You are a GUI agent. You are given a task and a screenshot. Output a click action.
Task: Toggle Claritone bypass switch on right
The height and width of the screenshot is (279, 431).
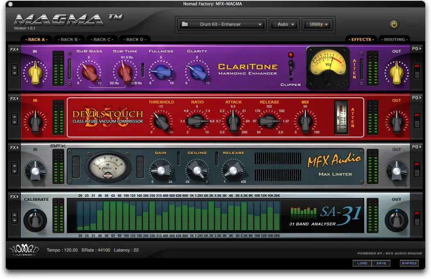tap(417, 71)
